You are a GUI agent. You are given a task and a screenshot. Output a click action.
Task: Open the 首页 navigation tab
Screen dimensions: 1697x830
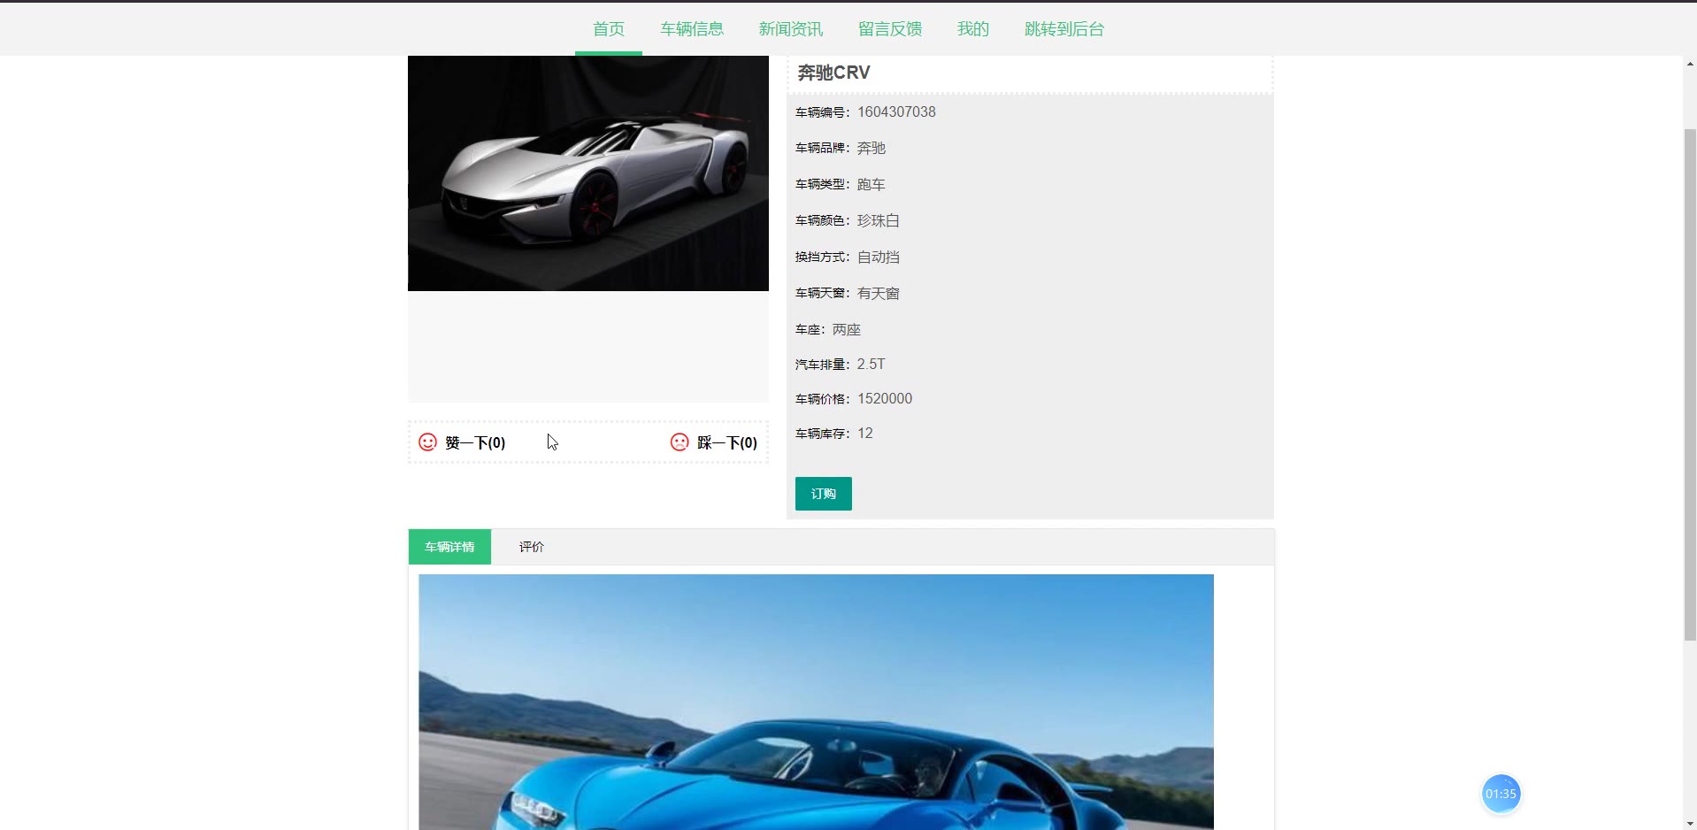coord(609,29)
